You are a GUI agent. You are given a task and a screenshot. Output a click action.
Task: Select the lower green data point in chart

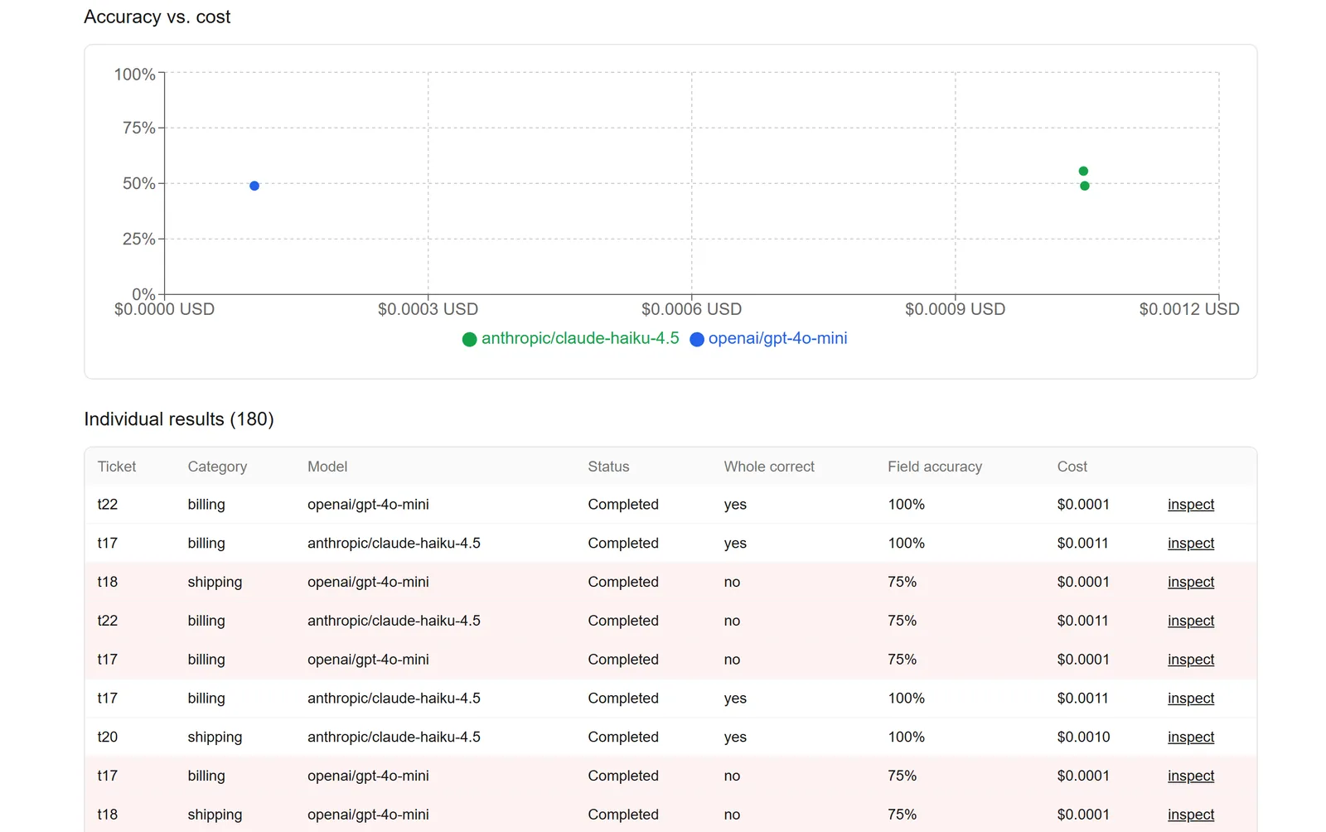click(x=1085, y=186)
